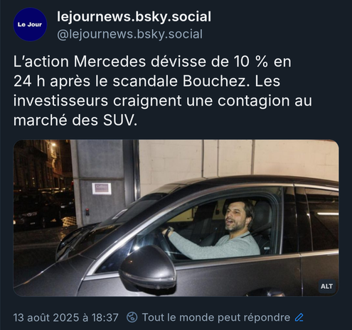352x330 pixels.
Task: Click the word "investisseurs" in the post
Action: tap(60, 101)
